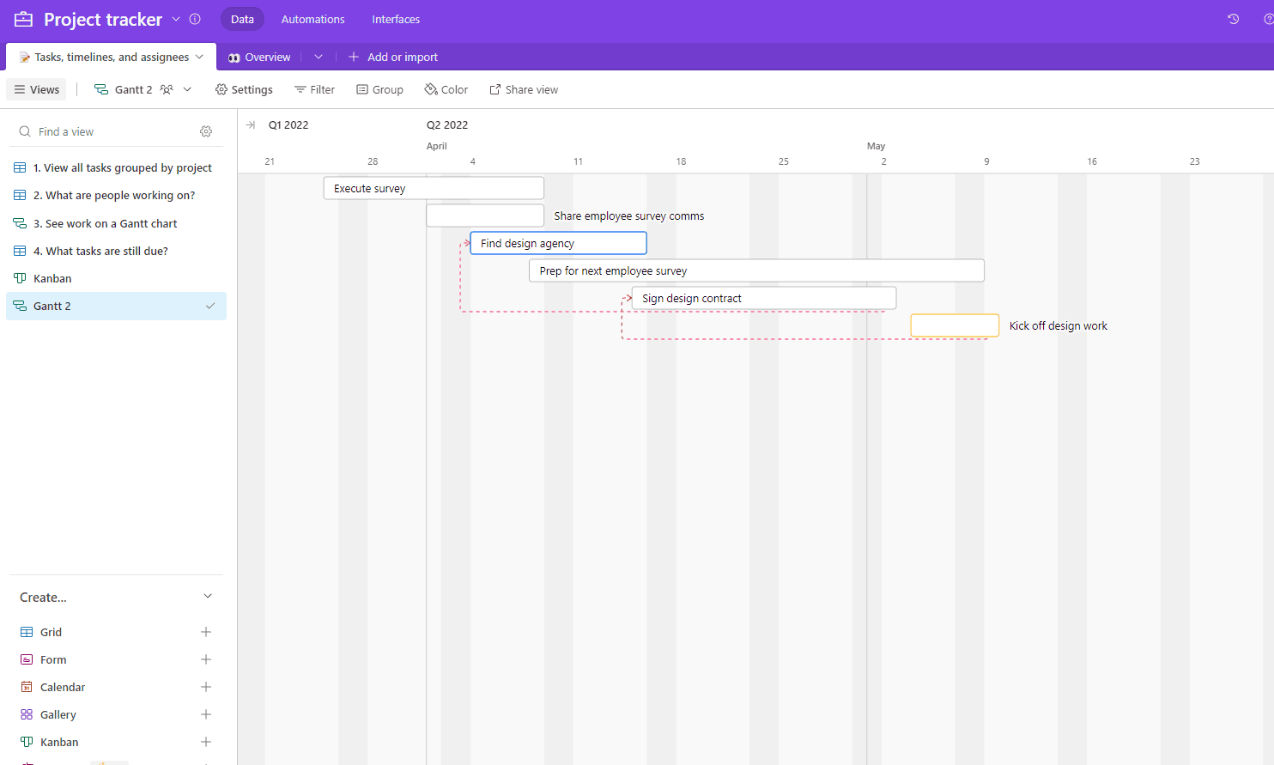Viewport: 1274px width, 765px height.
Task: Open the Interfaces tab
Action: 395,19
